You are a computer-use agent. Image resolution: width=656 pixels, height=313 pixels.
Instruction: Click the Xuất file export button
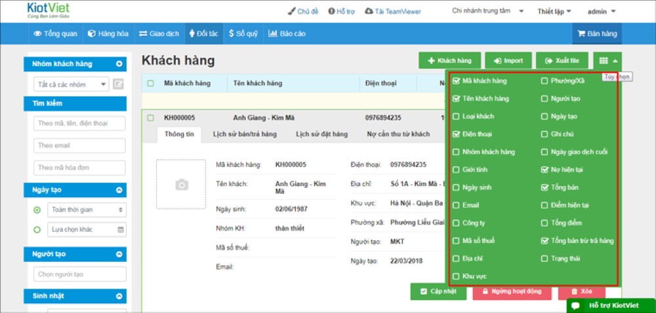click(562, 60)
